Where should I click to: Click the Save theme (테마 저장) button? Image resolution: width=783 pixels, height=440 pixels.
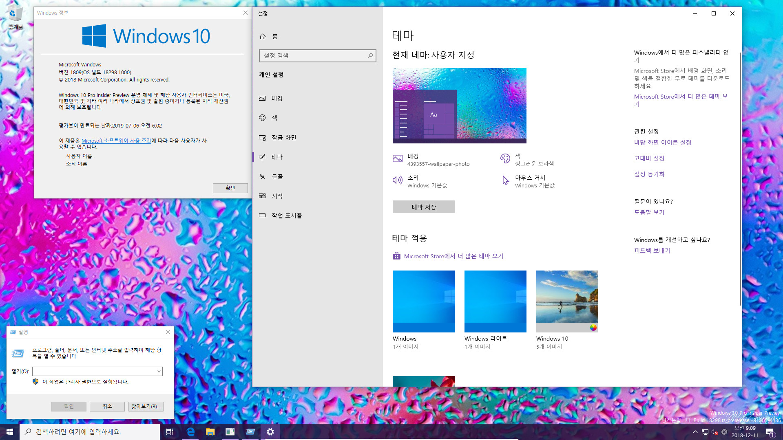[x=423, y=207]
